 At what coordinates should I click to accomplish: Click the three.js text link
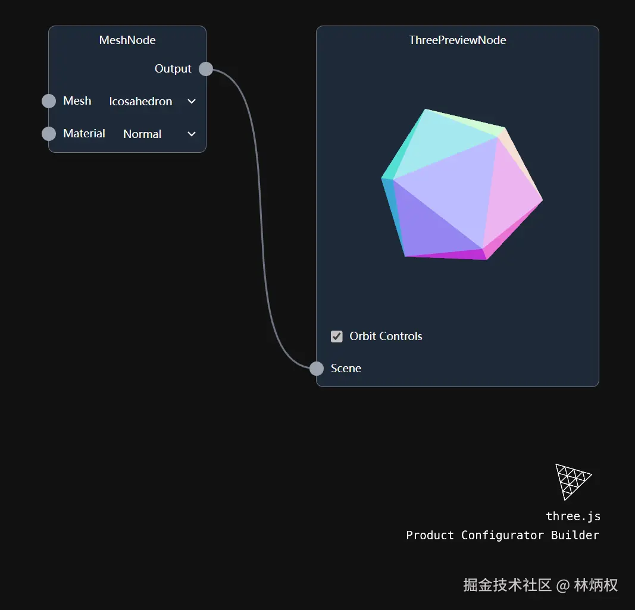point(573,516)
